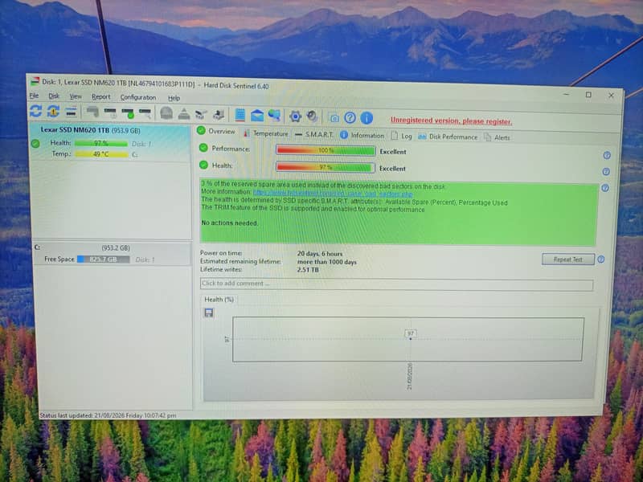Open the Help menu
Screen dimensions: 643x482
pyautogui.click(x=174, y=98)
